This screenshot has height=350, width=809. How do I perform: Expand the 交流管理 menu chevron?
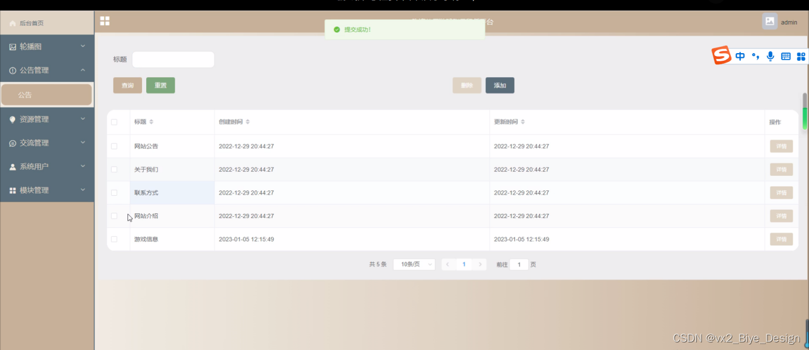point(83,143)
